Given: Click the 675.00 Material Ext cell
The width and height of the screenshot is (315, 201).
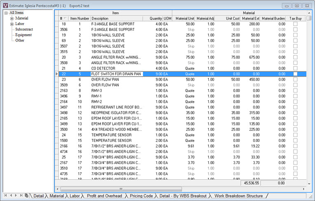Looking at the screenshot, I should 250,57.
